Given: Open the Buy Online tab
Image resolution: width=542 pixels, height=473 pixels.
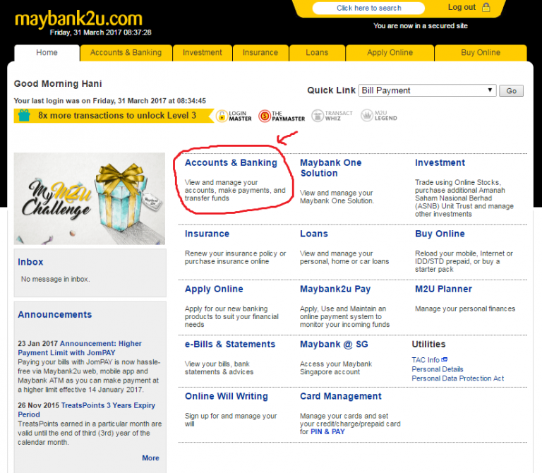Looking at the screenshot, I should pyautogui.click(x=481, y=52).
